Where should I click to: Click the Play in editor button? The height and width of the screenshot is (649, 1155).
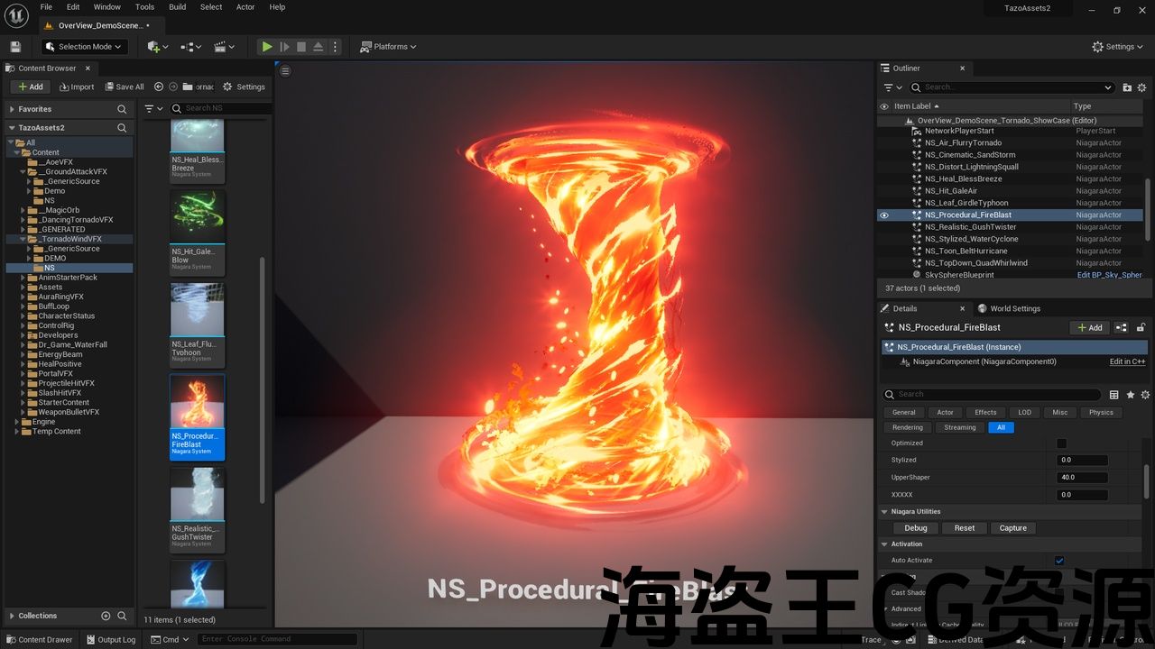click(x=267, y=47)
